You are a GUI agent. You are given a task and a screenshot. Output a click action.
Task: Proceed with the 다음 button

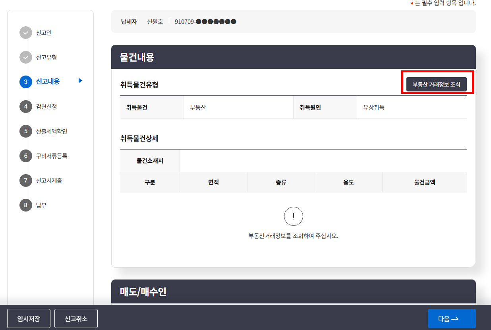pos(451,318)
